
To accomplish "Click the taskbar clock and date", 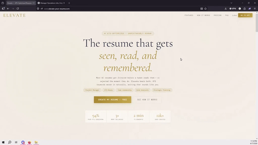I will [253, 142].
